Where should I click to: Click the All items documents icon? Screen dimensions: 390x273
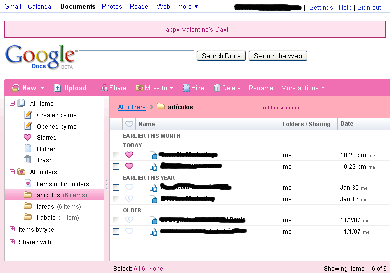[x=21, y=103]
